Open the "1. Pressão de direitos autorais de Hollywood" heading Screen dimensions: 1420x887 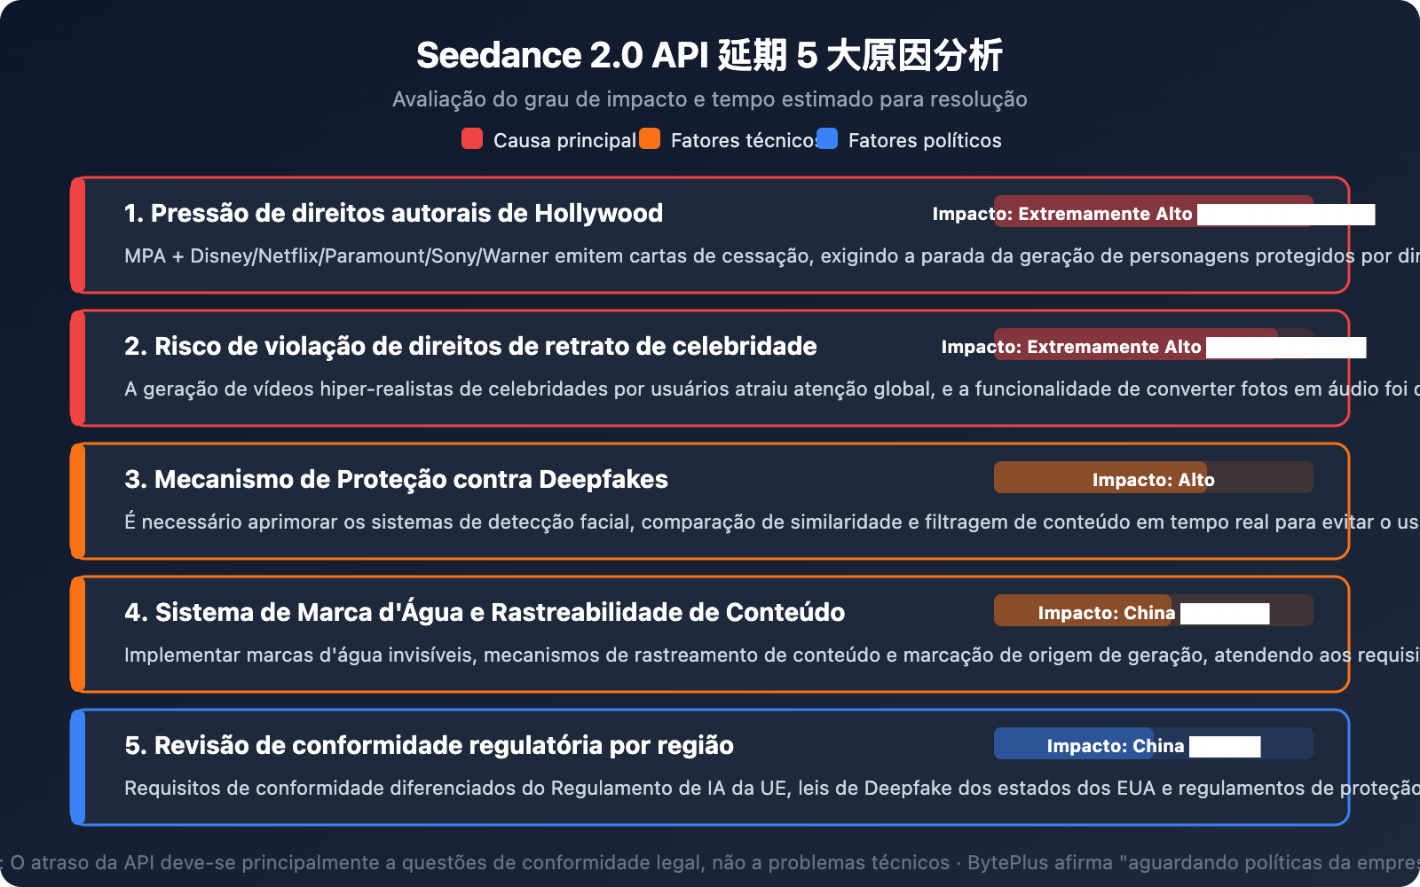(393, 213)
